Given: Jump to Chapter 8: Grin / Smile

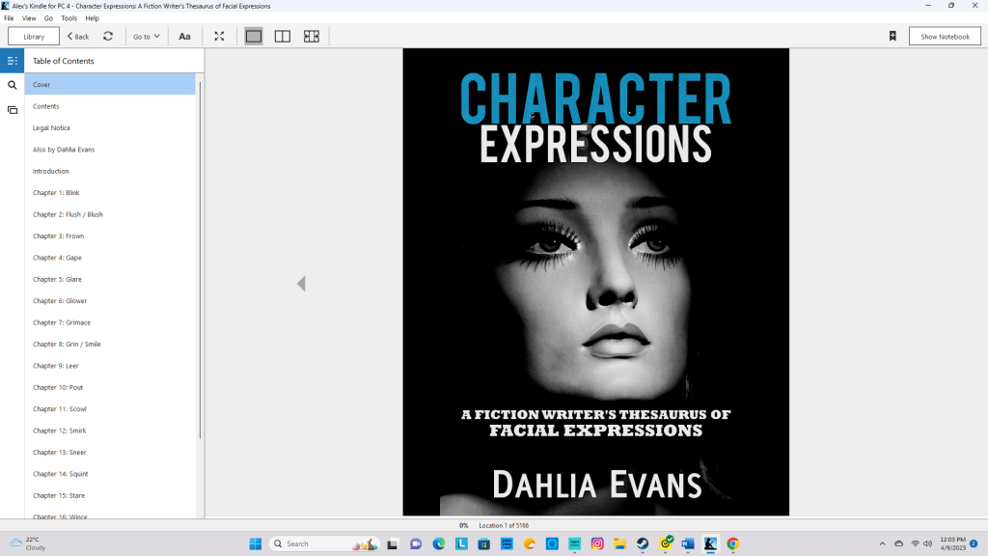Looking at the screenshot, I should pos(67,344).
